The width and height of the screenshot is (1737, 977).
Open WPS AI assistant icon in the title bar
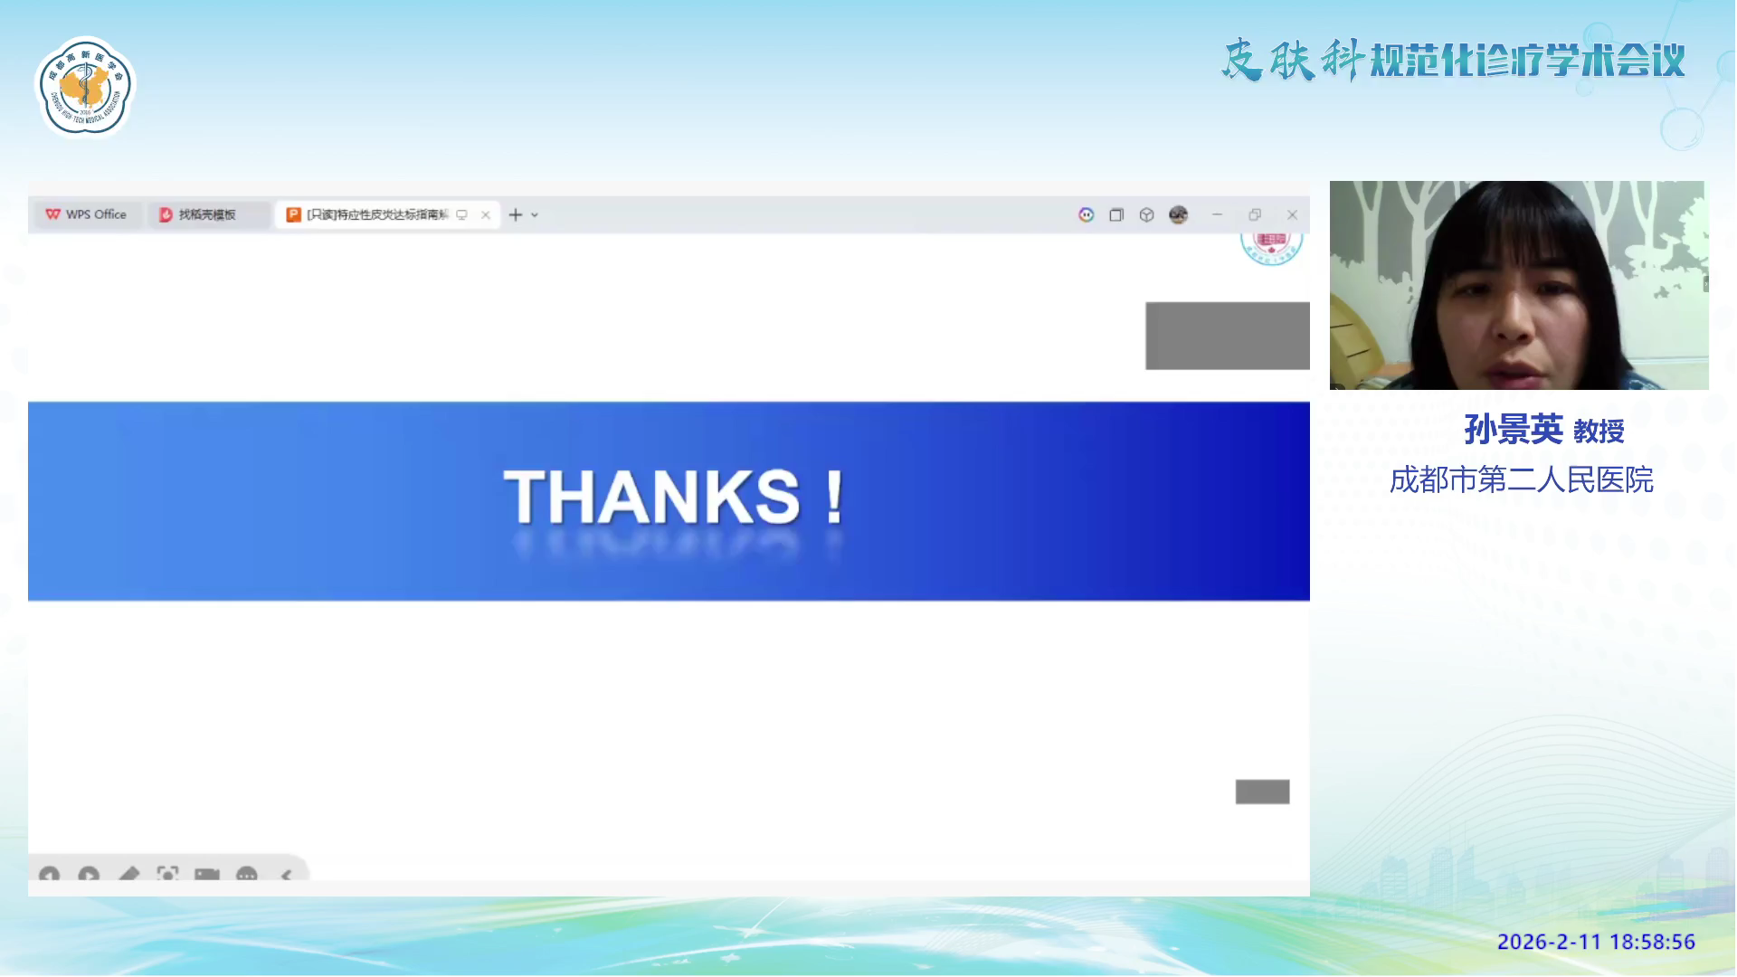1087,214
